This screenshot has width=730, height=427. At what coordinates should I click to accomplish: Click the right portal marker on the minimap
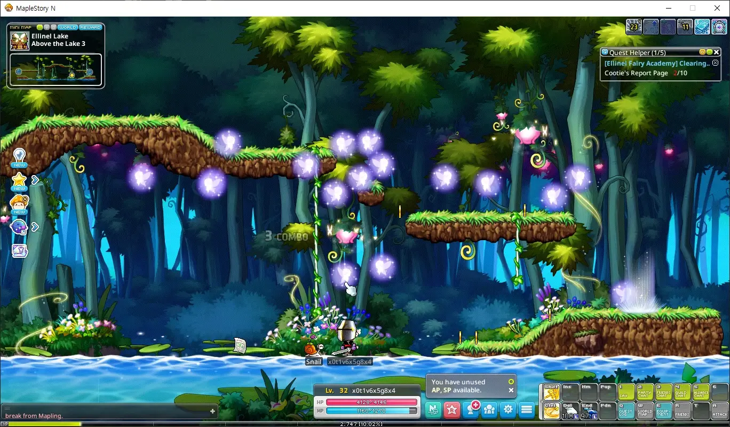90,72
